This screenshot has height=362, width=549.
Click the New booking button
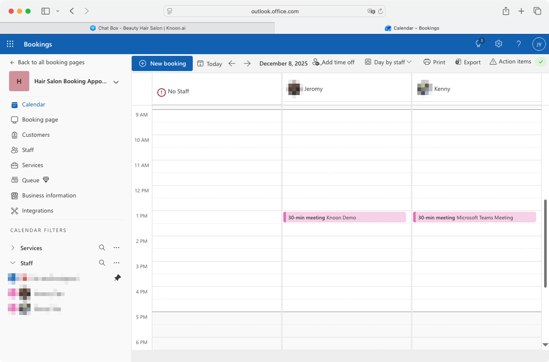pos(162,63)
